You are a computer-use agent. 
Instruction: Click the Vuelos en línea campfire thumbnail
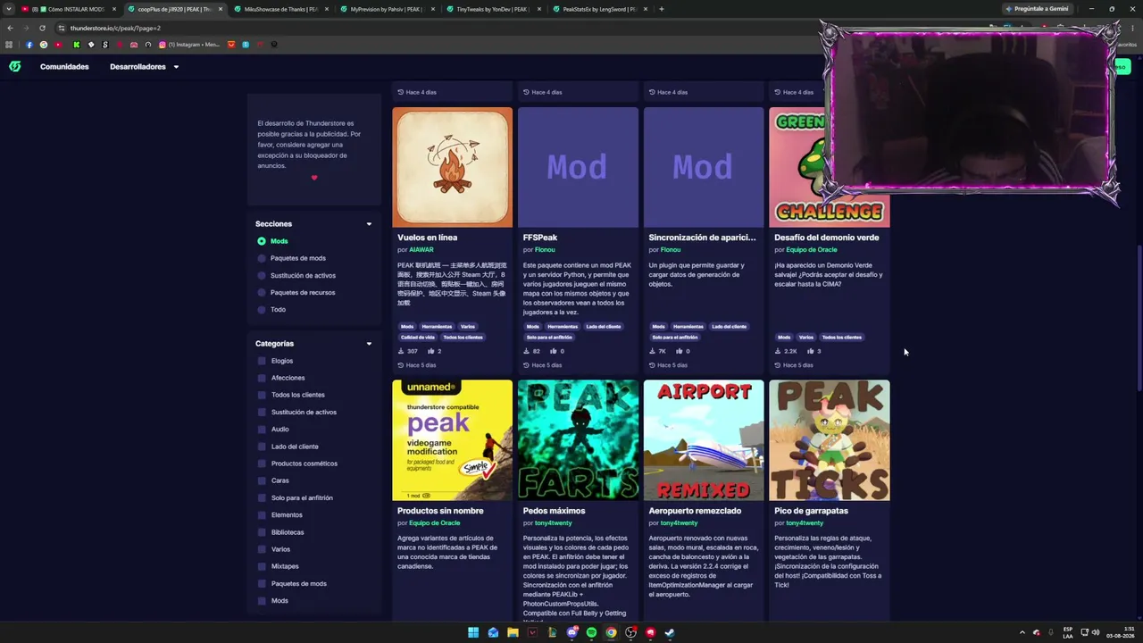tap(453, 168)
